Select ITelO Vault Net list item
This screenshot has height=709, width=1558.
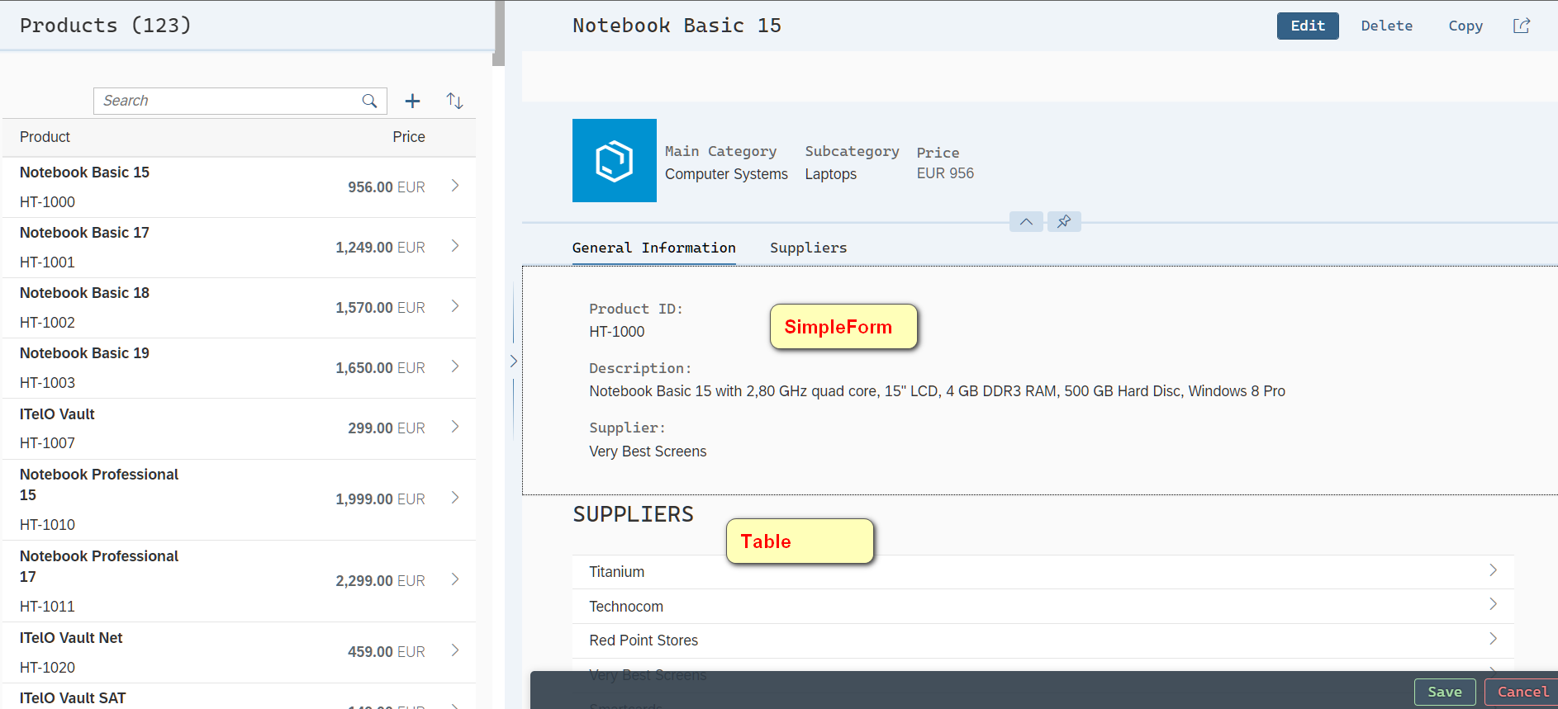click(239, 652)
